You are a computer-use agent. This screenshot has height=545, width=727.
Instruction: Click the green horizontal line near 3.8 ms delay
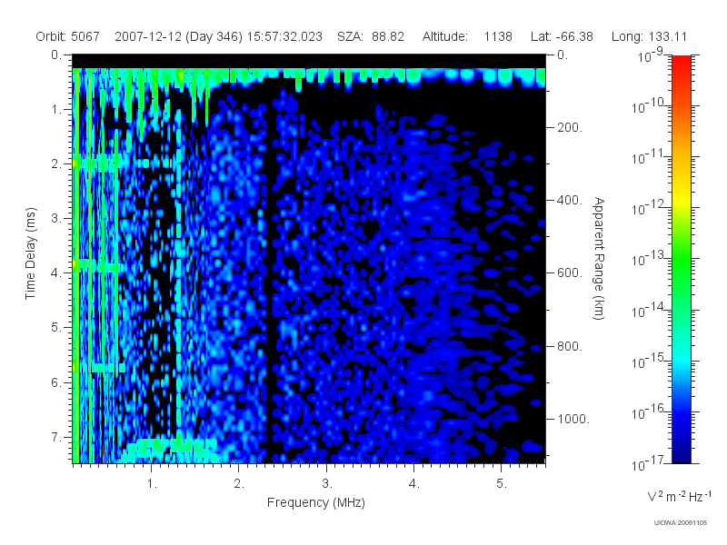click(x=97, y=265)
